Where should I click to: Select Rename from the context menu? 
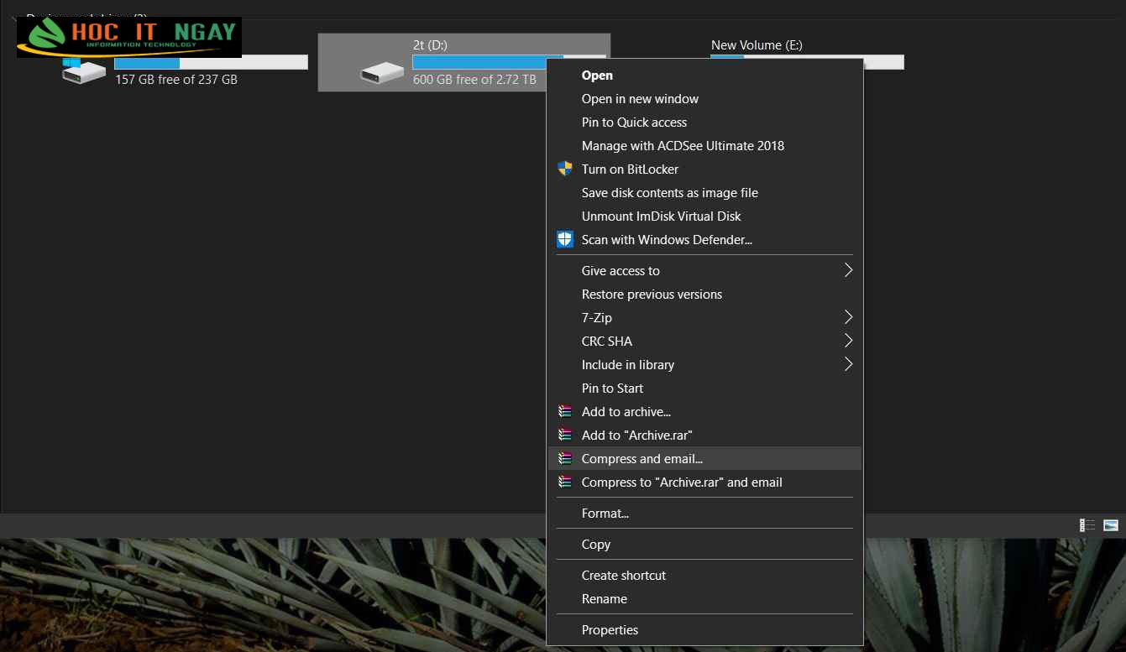click(704, 599)
